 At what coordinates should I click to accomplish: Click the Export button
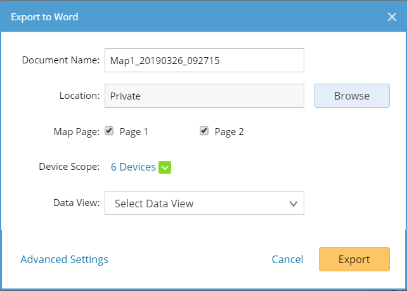point(354,259)
